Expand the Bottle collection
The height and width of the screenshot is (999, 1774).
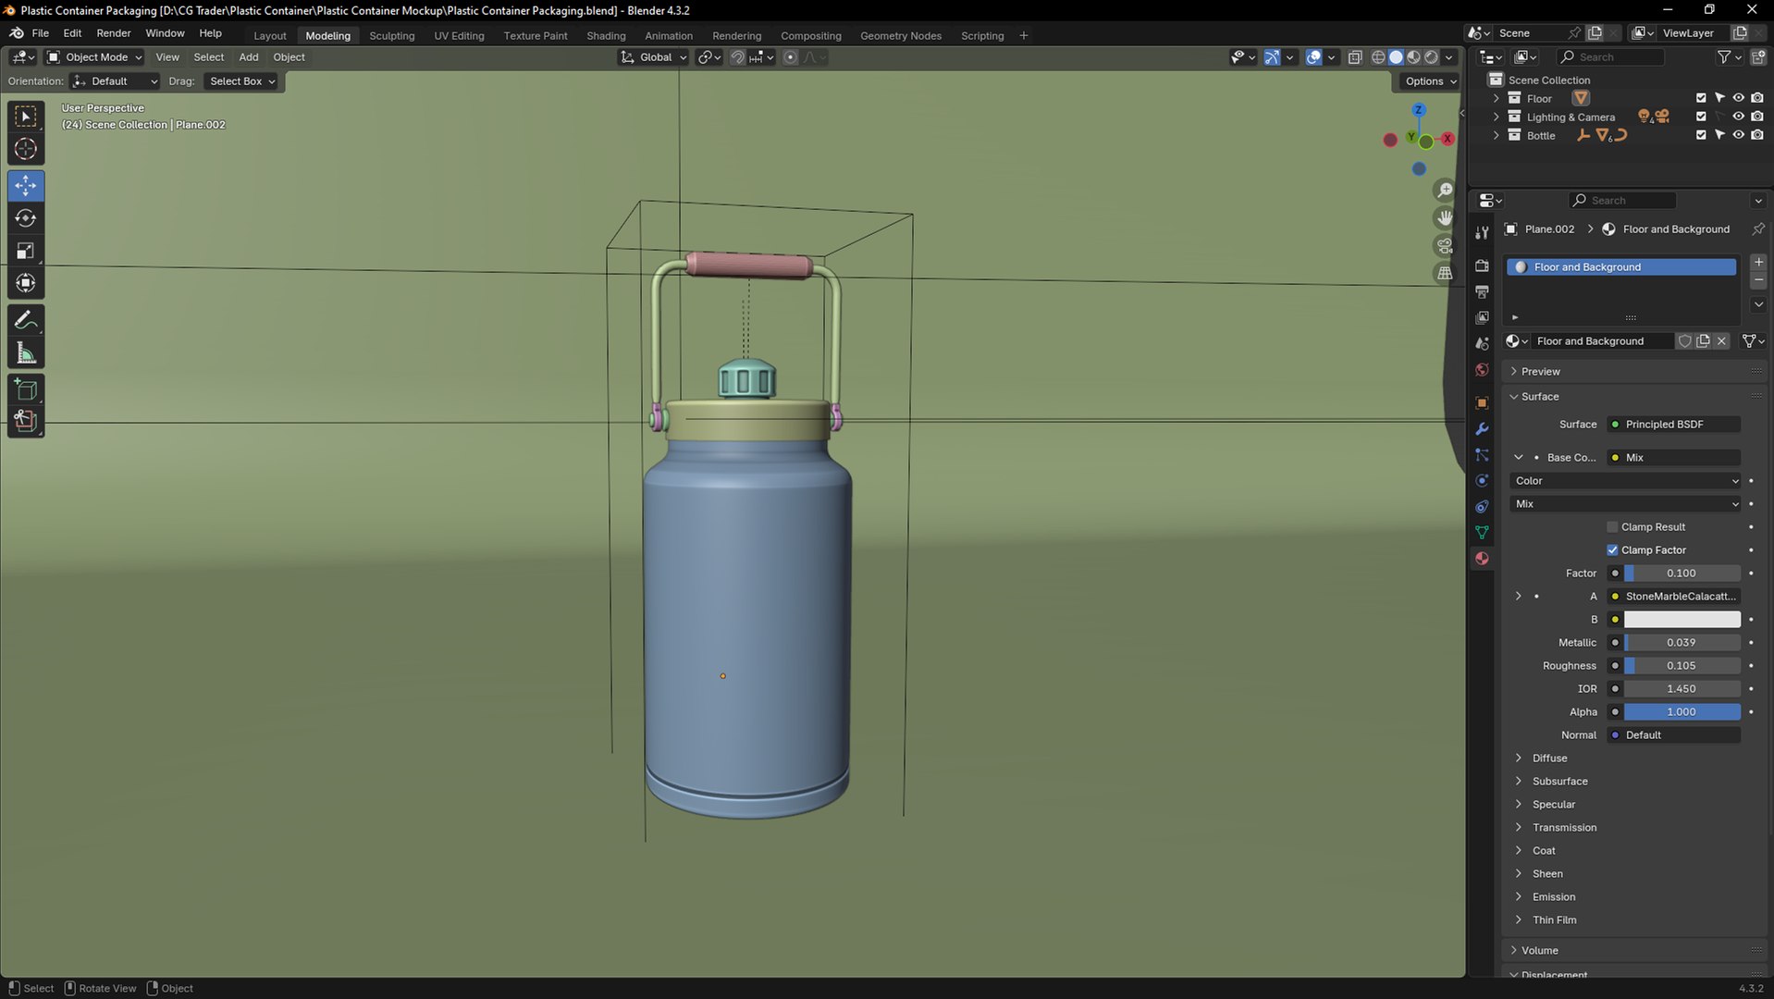click(1496, 135)
